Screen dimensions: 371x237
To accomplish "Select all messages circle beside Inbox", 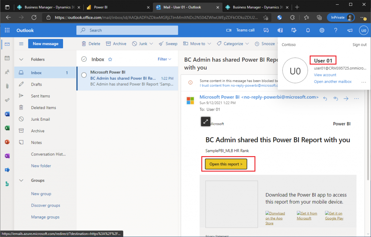I will click(x=84, y=59).
